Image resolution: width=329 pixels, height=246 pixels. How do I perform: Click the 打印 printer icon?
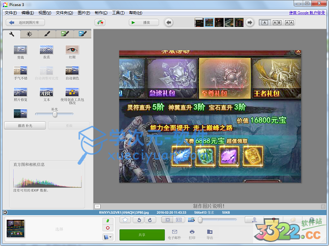[x=192, y=231]
